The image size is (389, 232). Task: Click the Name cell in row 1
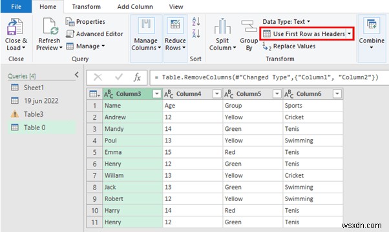pos(132,106)
